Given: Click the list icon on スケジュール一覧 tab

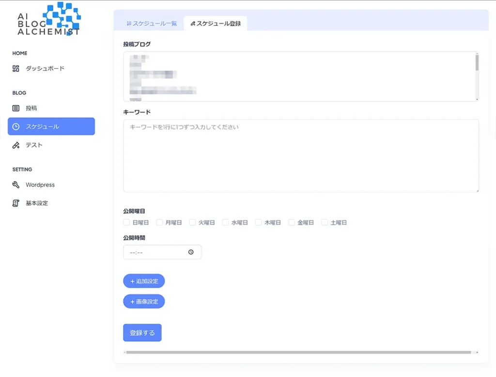Looking at the screenshot, I should click(x=129, y=23).
